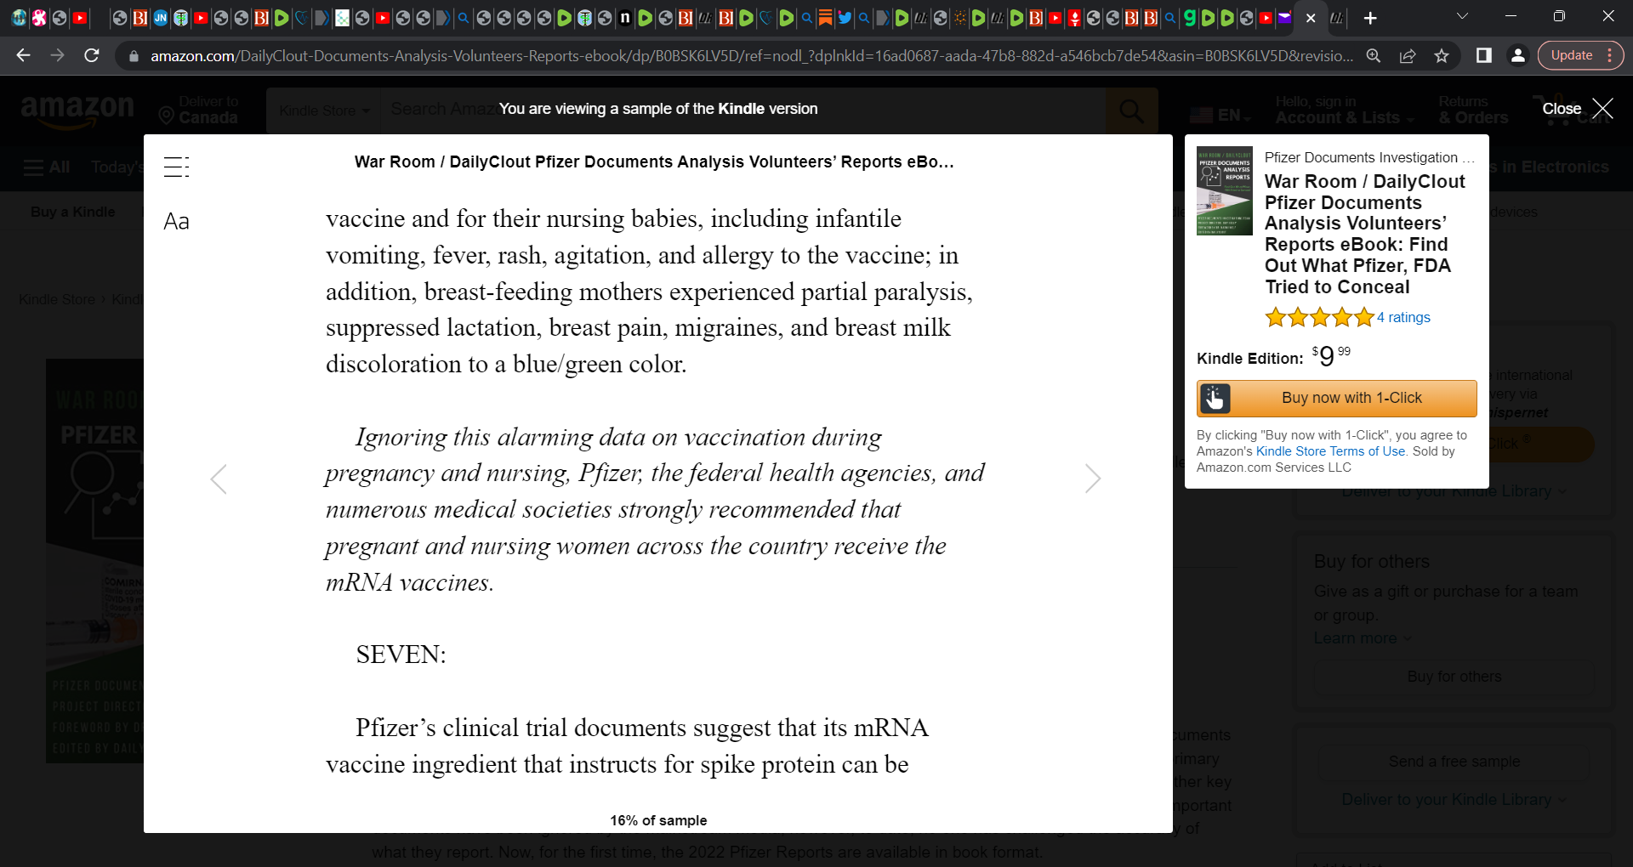Click the 'SEVEN:' heading in the sample
Viewport: 1633px width, 867px height.
[x=401, y=654]
